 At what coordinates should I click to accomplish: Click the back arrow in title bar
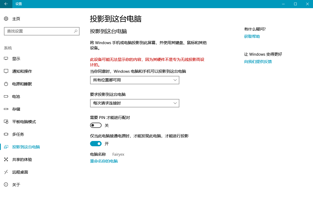tap(6, 4)
